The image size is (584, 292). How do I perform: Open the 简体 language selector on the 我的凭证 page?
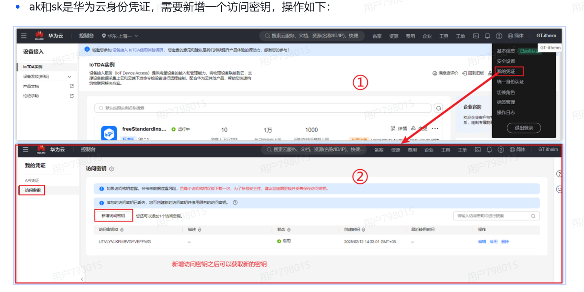[x=518, y=150]
